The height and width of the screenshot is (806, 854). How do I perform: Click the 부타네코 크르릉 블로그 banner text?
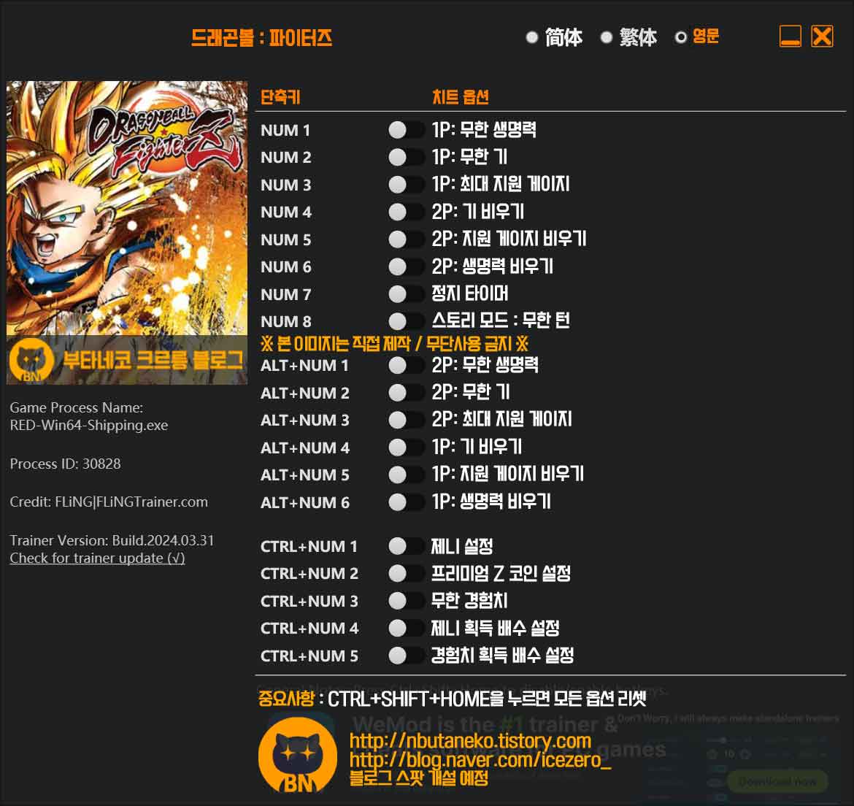tap(153, 361)
